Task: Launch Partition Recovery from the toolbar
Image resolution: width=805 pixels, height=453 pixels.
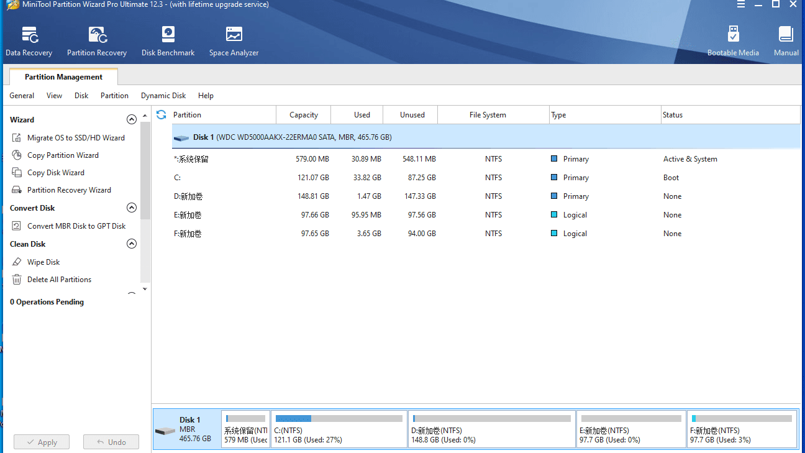Action: [97, 42]
